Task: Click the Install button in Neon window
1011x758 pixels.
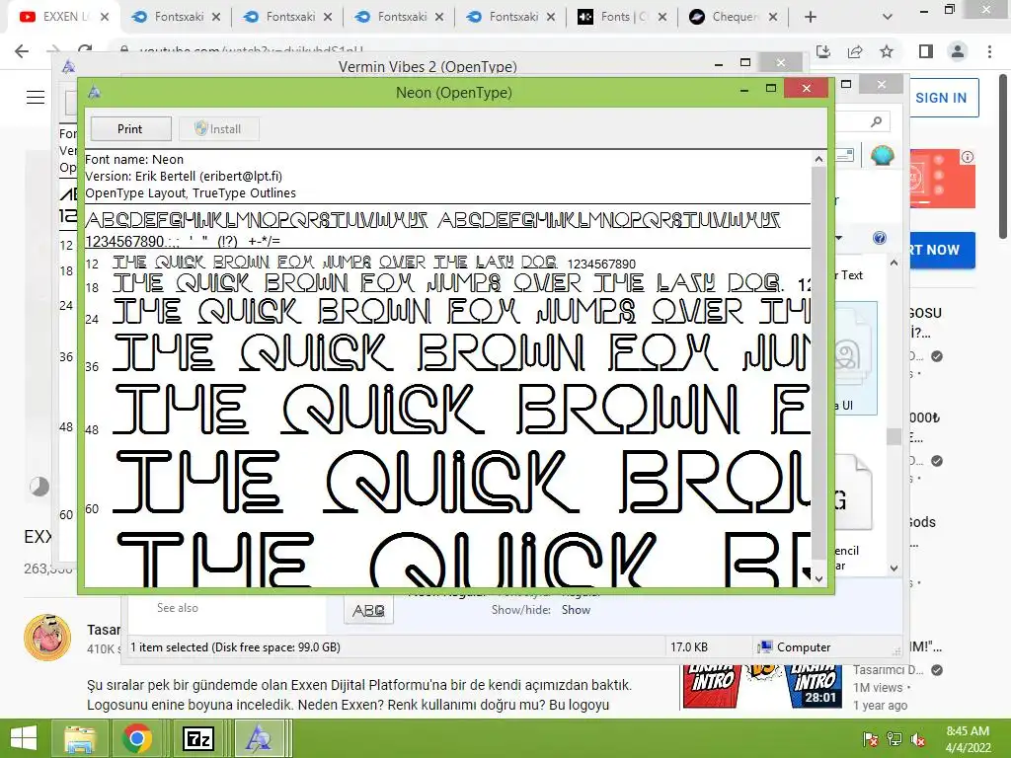Action: 218,129
